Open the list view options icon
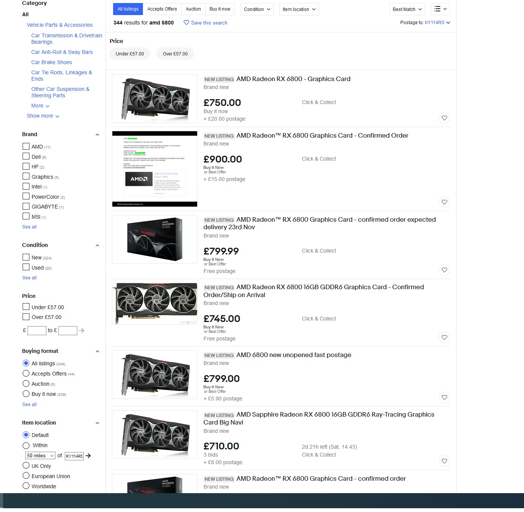Screen dimensions: 524x512 click(x=440, y=9)
